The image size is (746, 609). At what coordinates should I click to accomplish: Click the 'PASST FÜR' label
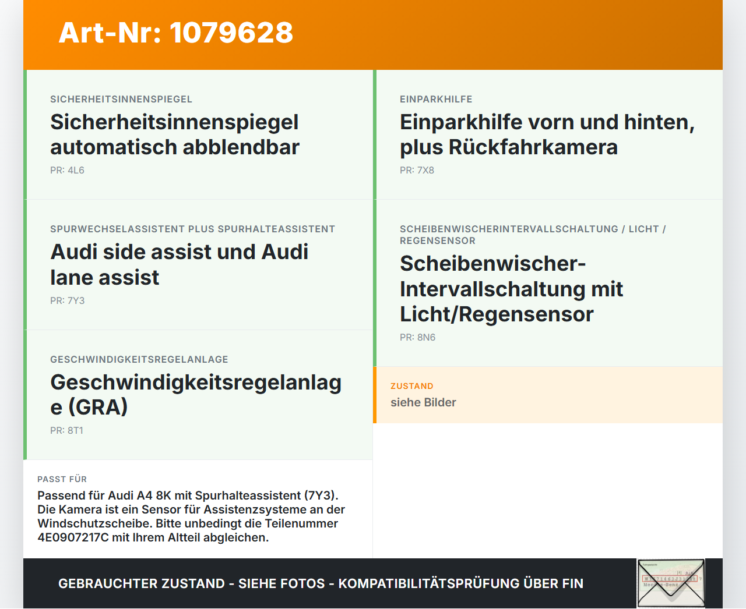point(62,479)
